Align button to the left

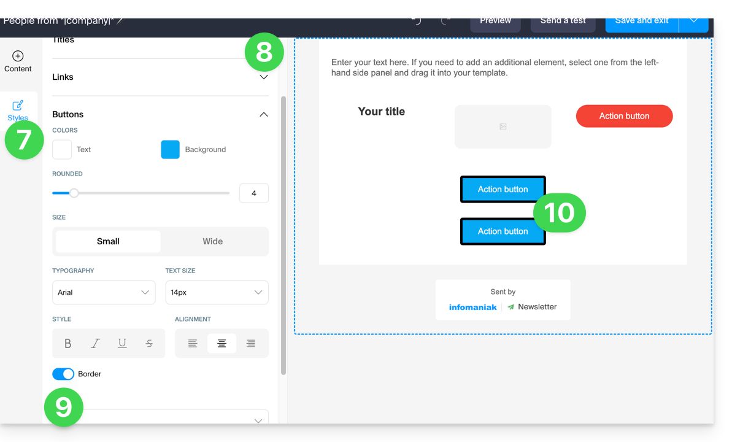[193, 344]
